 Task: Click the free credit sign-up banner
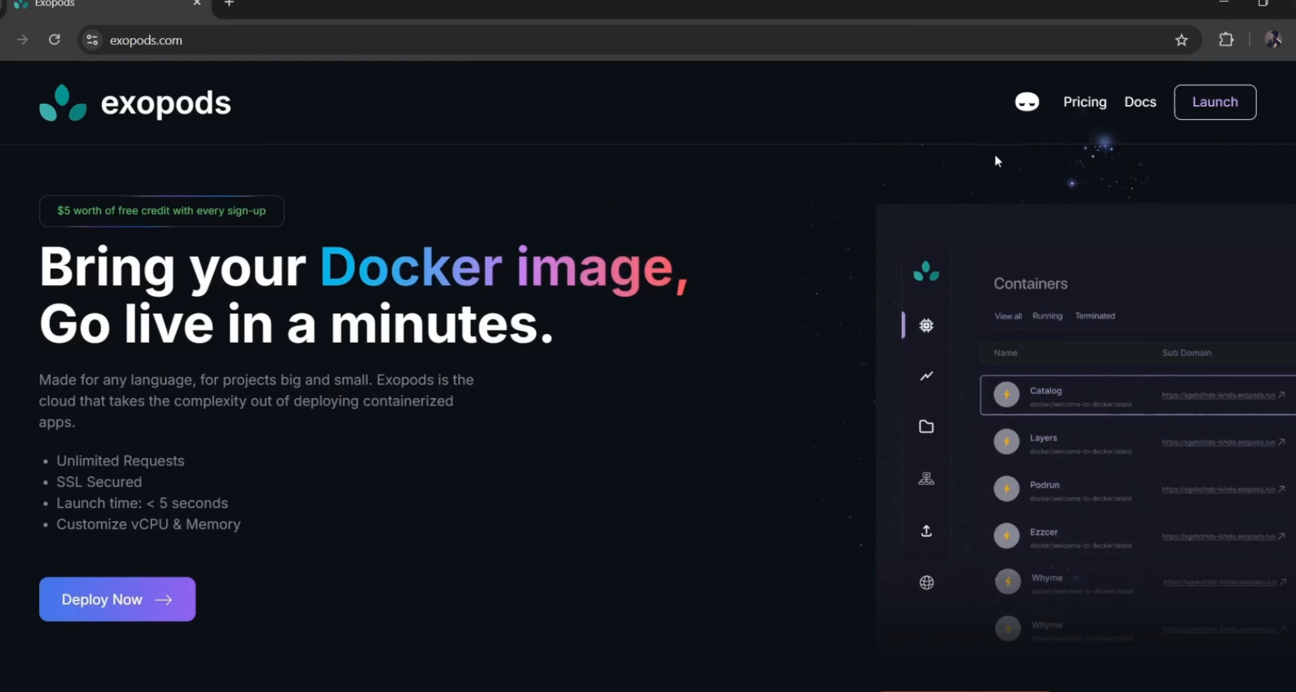162,211
